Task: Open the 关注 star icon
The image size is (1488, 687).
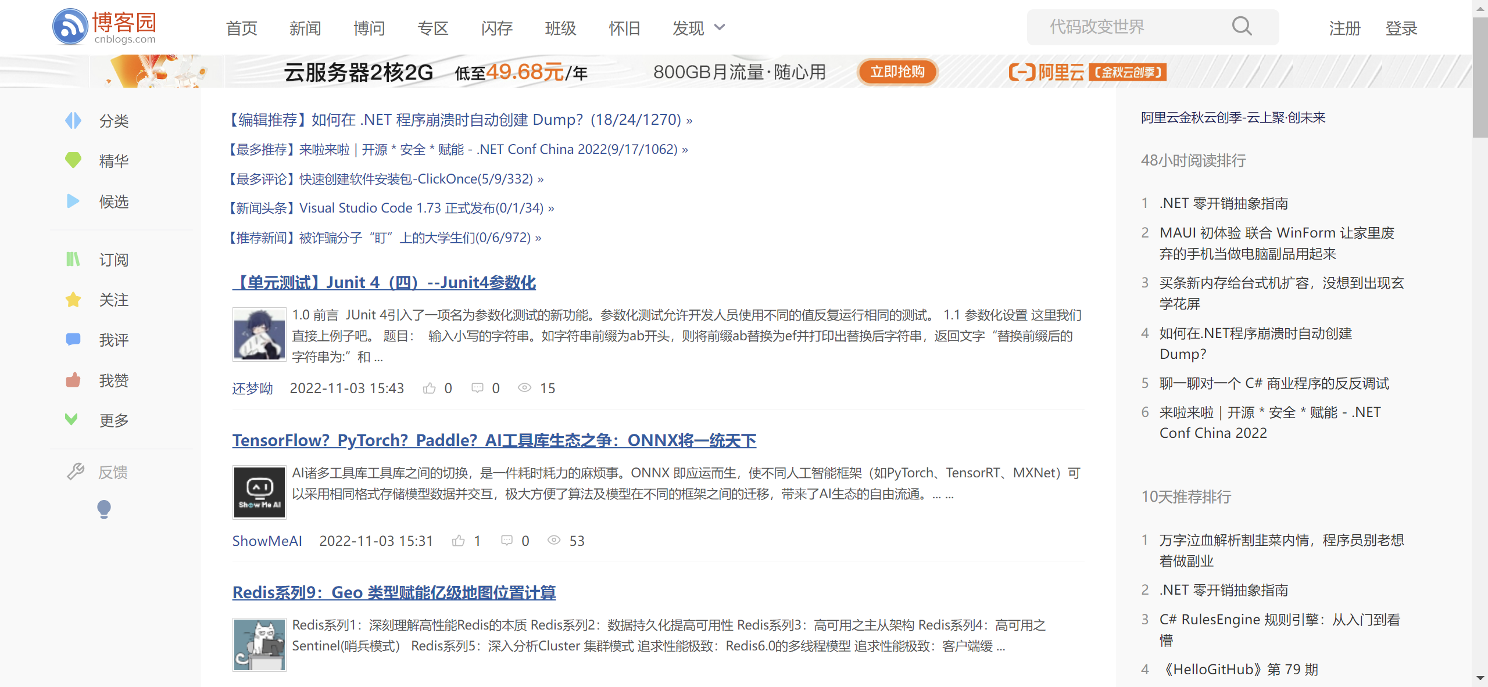Action: click(x=73, y=300)
